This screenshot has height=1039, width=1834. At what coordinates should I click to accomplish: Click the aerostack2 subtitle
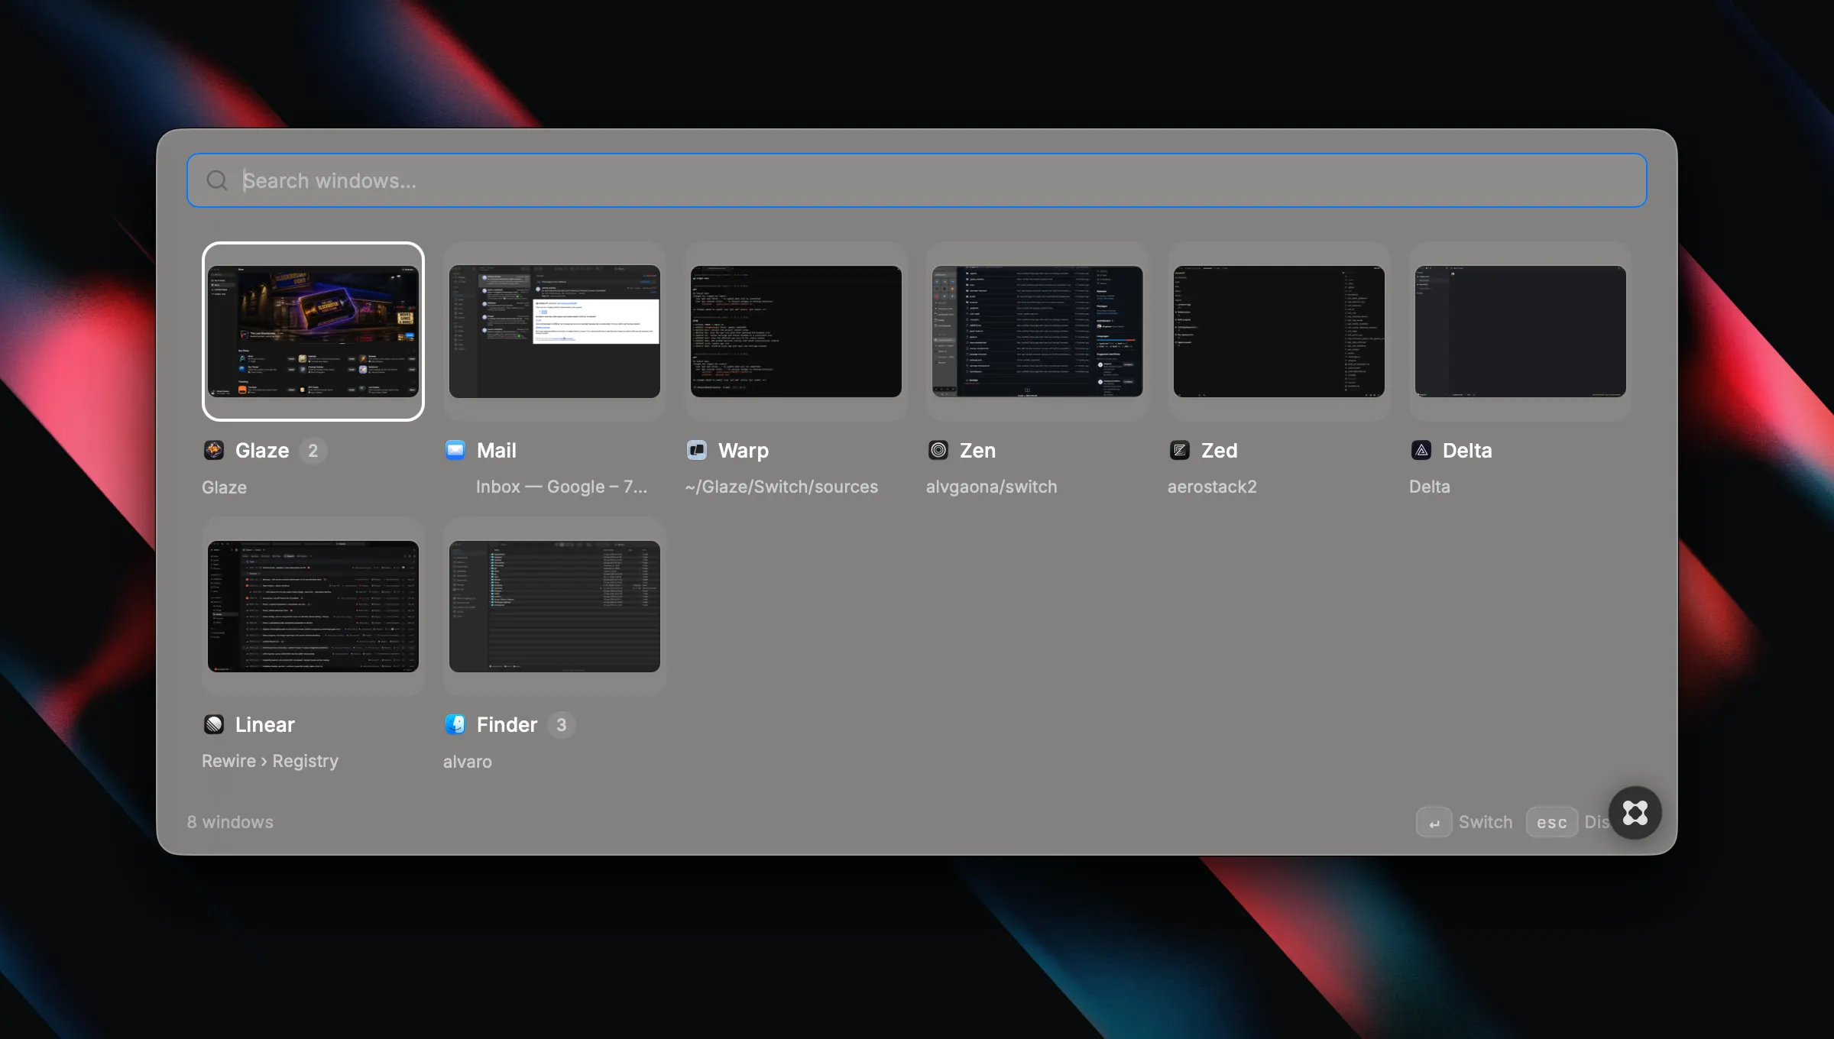[1212, 487]
